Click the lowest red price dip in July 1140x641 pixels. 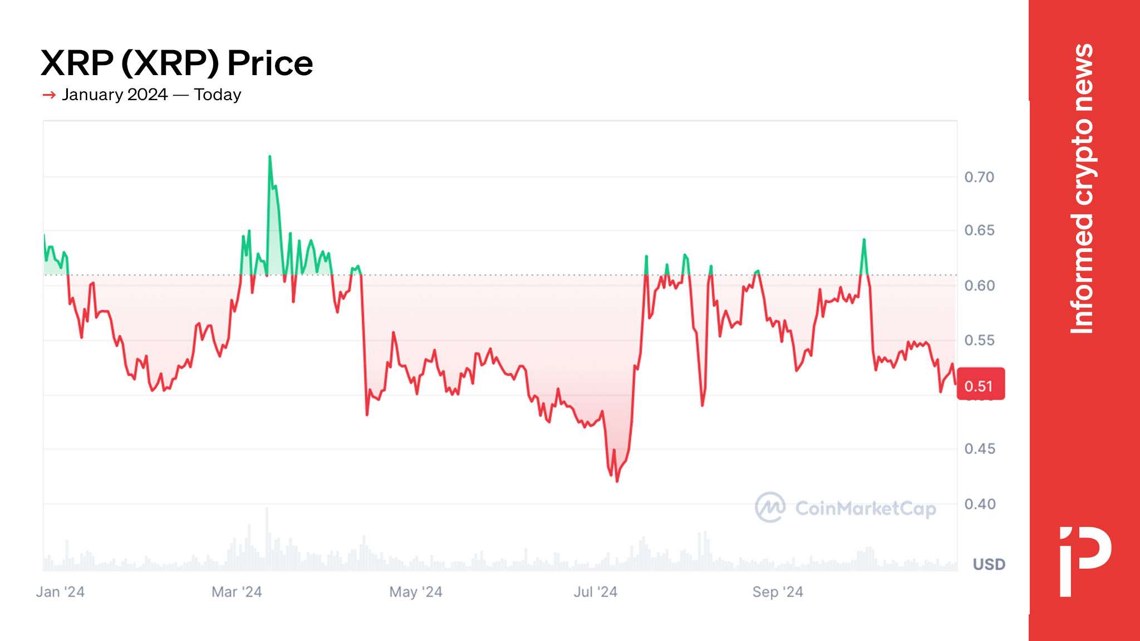[x=617, y=480]
